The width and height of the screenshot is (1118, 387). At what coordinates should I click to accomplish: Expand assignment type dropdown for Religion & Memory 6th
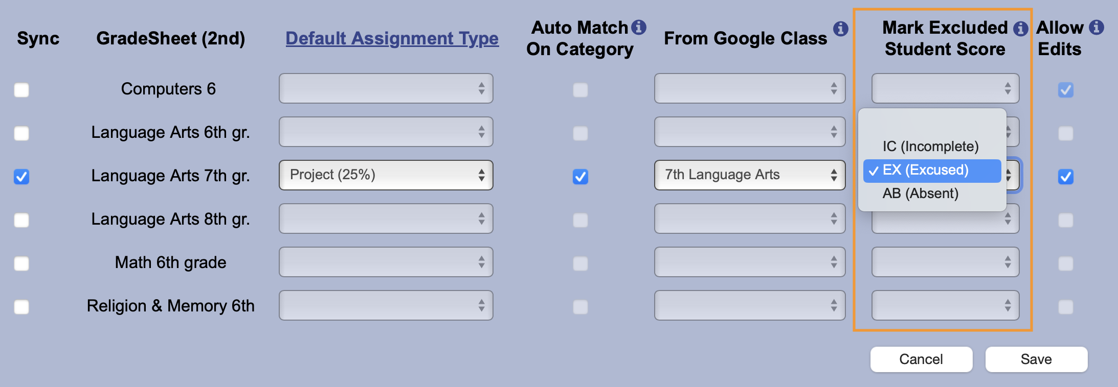386,305
